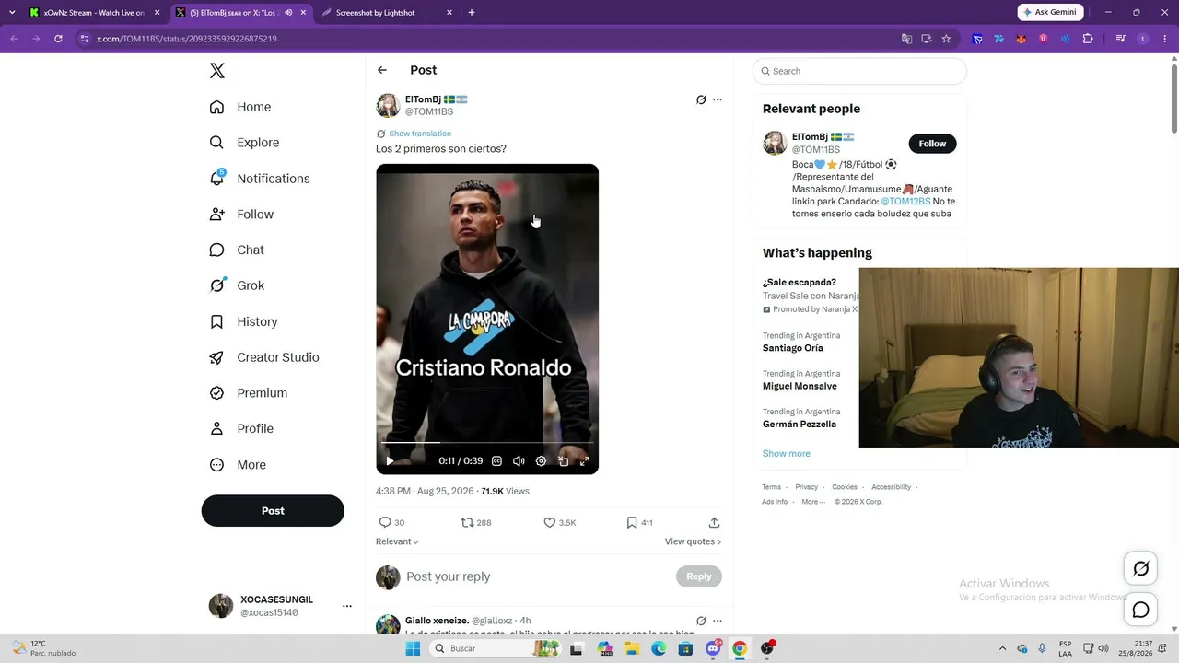The height and width of the screenshot is (663, 1179).
Task: Open the @TOM12BS mention link
Action: (x=905, y=202)
